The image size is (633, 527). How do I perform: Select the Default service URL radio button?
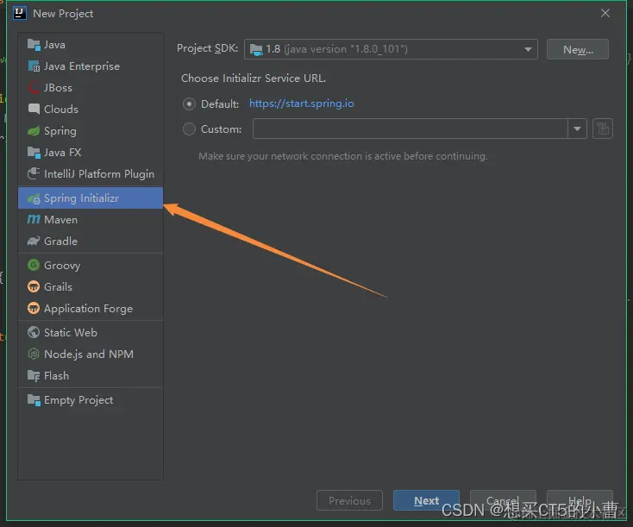(189, 104)
